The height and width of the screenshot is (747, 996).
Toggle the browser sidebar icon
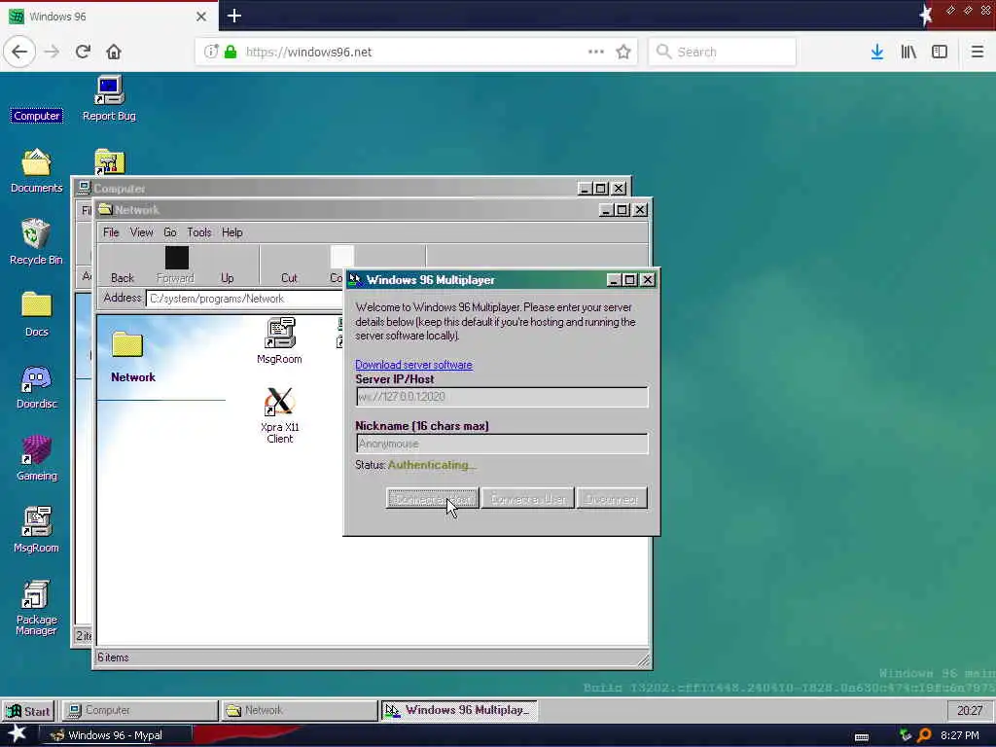pyautogui.click(x=940, y=53)
